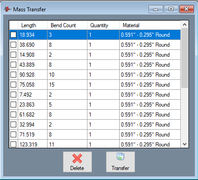Select the cell with length 75.058
The image size is (198, 180).
[33, 85]
